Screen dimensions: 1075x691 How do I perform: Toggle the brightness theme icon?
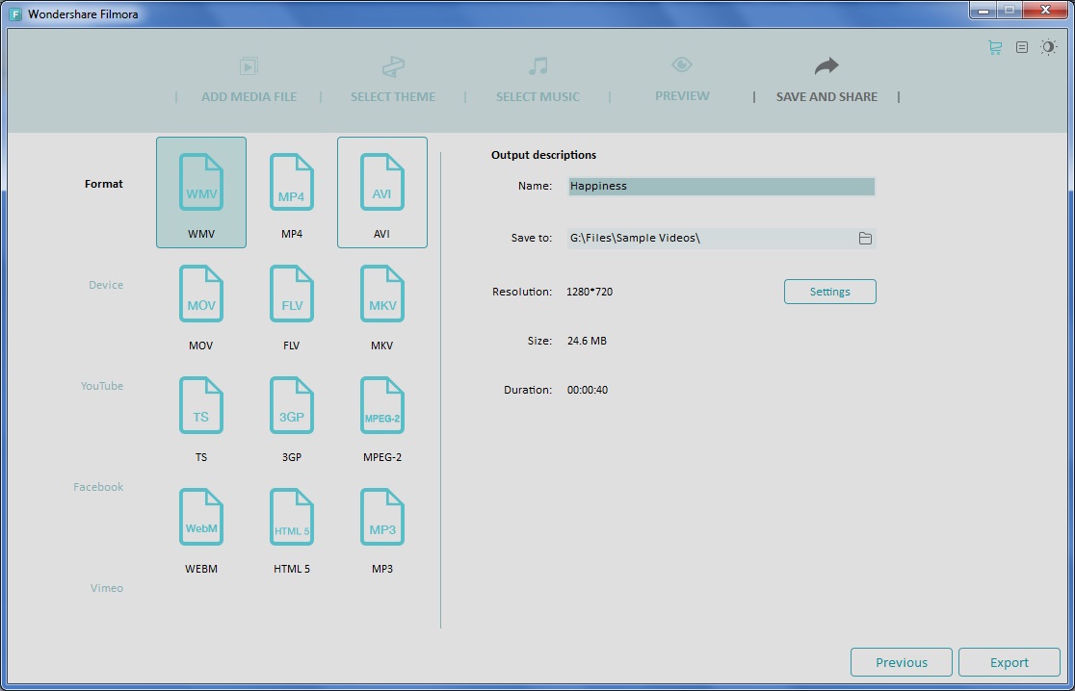1048,46
